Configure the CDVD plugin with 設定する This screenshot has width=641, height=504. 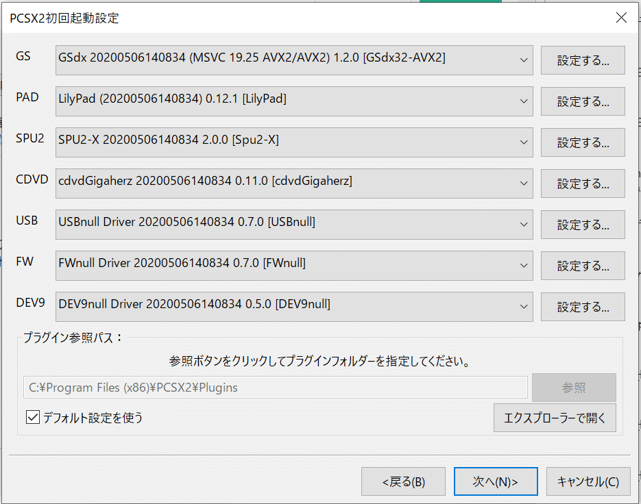tap(583, 184)
